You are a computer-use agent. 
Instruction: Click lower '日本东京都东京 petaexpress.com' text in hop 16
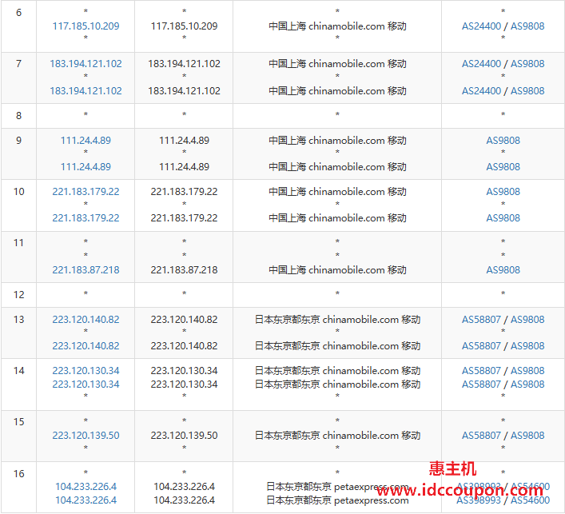[x=337, y=500]
